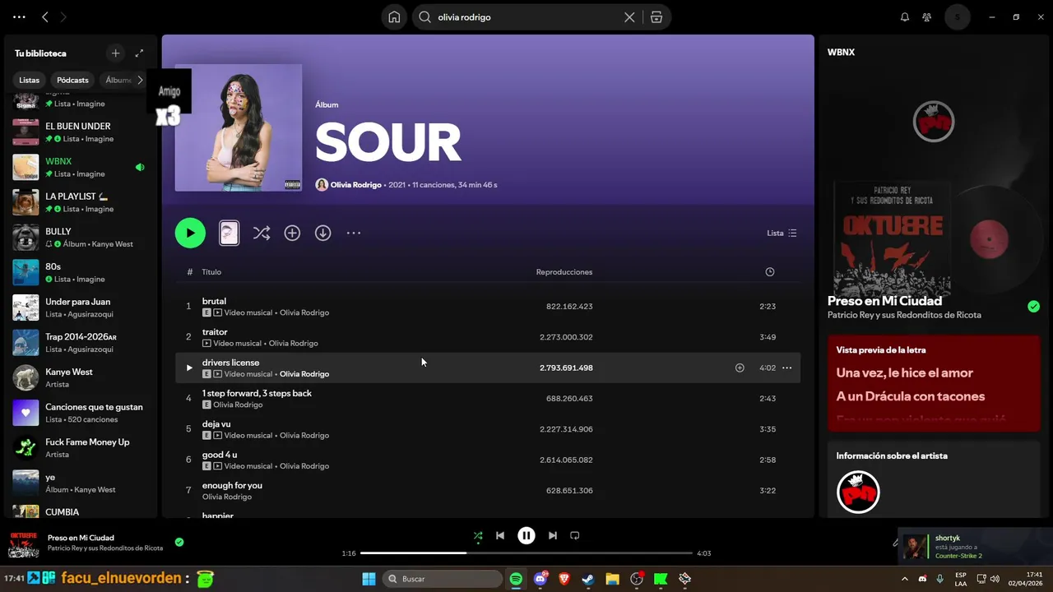The width and height of the screenshot is (1053, 592).
Task: Play the drivers license track with the row play icon
Action: (188, 368)
